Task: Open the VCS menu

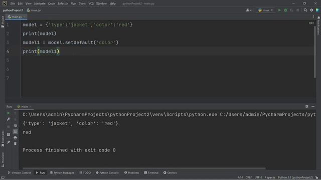Action: (x=91, y=3)
